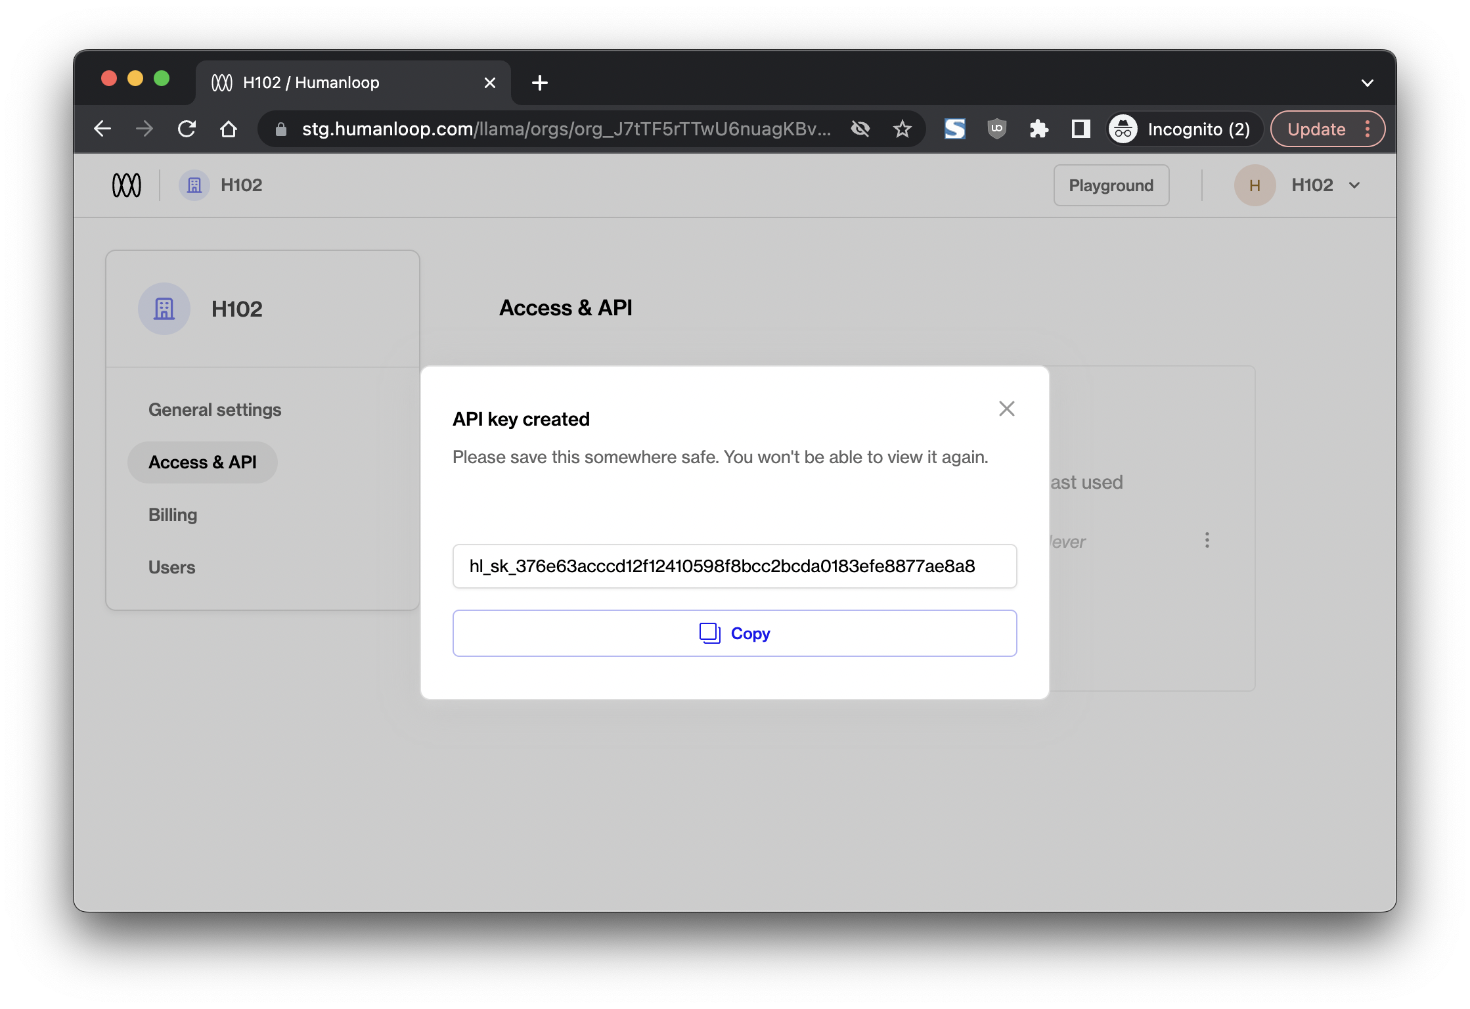Open the General settings section
The image size is (1470, 1009).
point(215,410)
